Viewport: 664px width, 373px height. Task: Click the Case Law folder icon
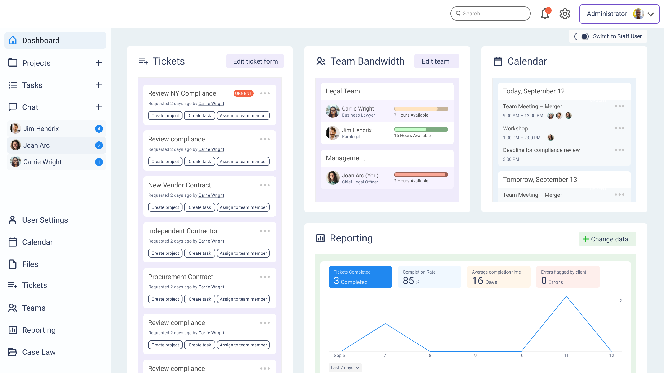click(x=13, y=352)
